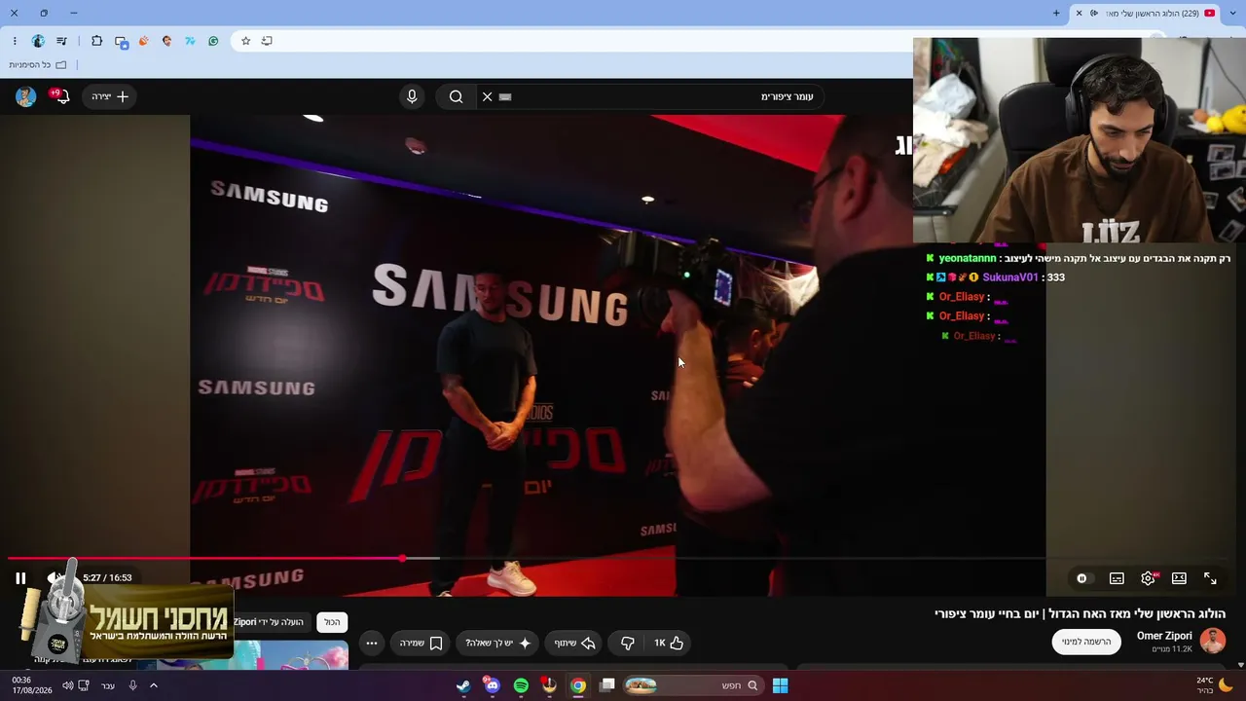Dislike the video with thumbs-down
1246x701 pixels.
(x=627, y=643)
